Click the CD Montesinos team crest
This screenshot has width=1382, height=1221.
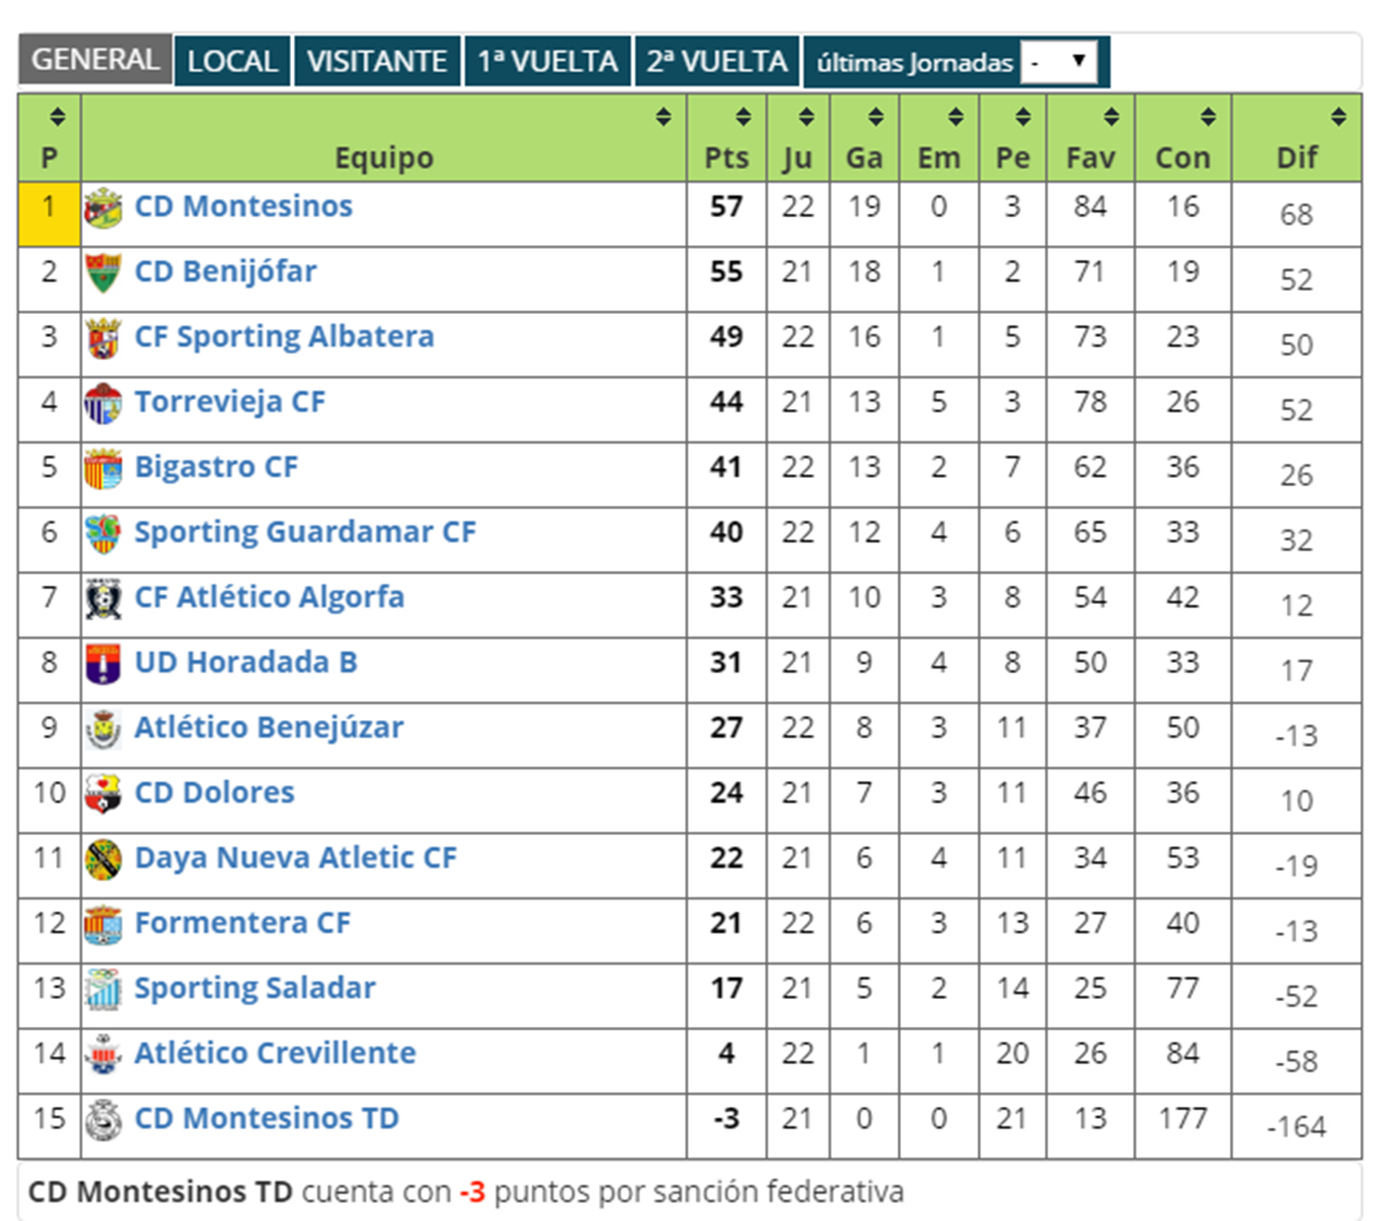(x=102, y=208)
